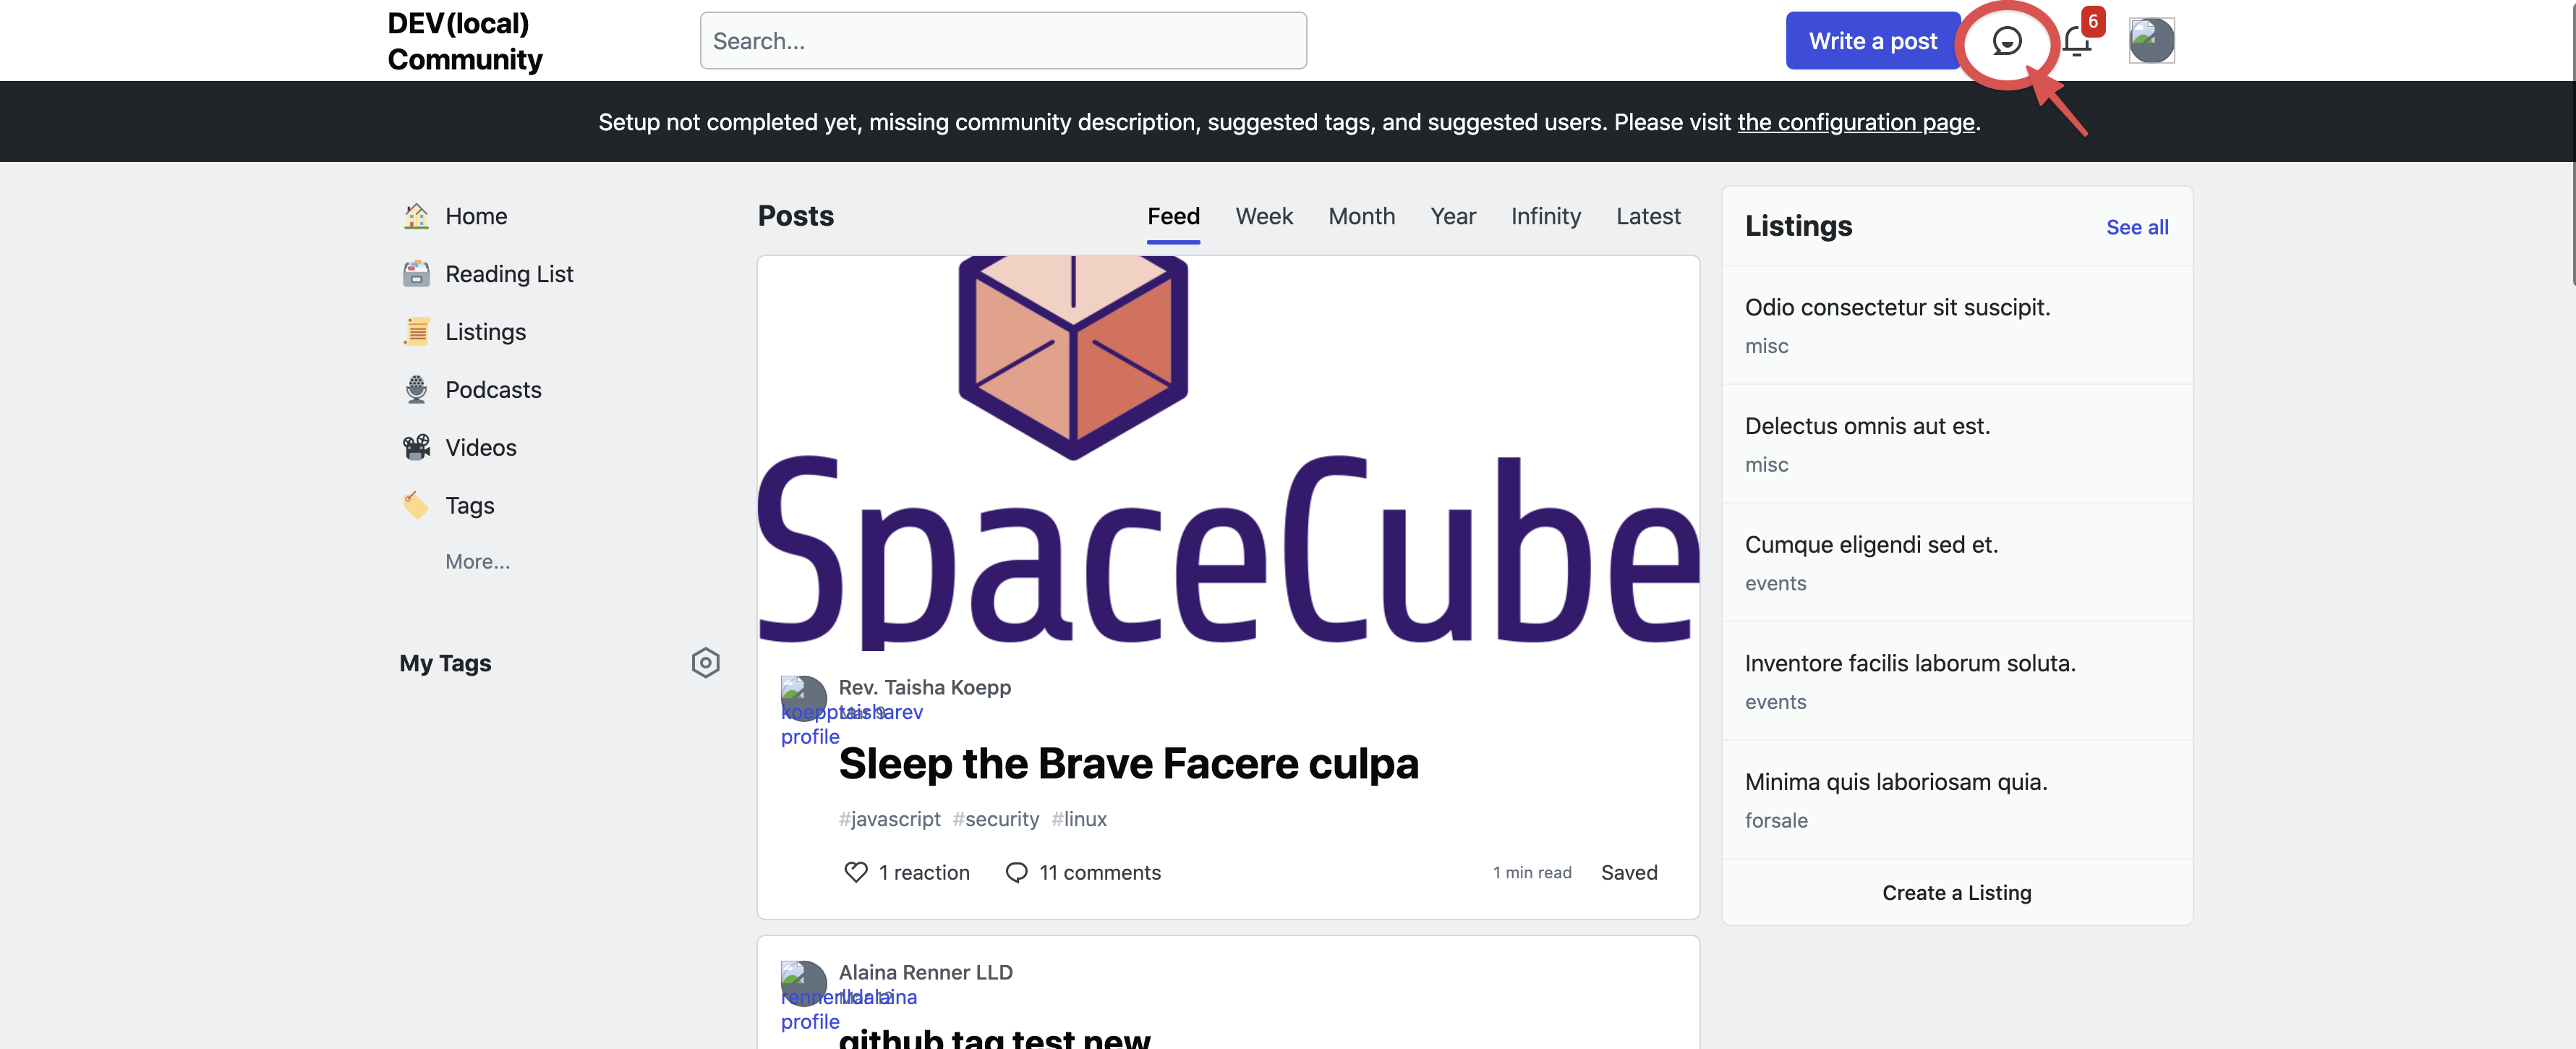The width and height of the screenshot is (2576, 1049).
Task: Click the My Tags settings hexagon icon
Action: pyautogui.click(x=705, y=663)
